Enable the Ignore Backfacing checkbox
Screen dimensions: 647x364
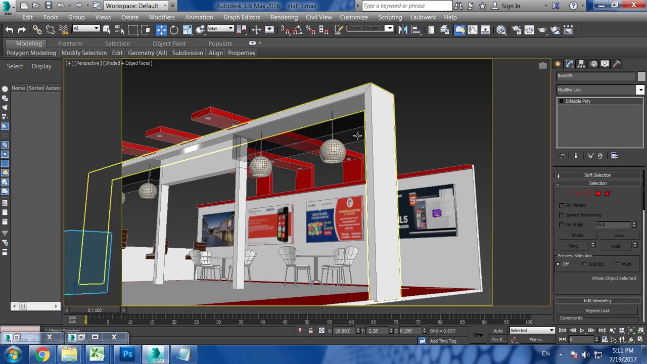562,215
